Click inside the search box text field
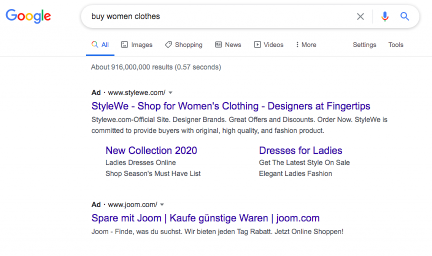Screen dimensions: 432x256 (211, 16)
